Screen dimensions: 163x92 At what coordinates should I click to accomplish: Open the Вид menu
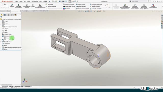click(25, 1)
